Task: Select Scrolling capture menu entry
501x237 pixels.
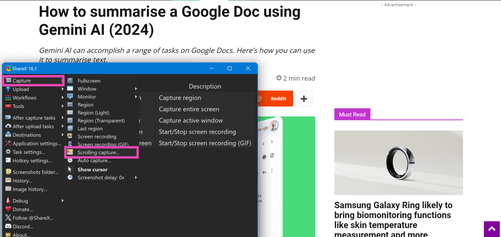Action: point(99,153)
